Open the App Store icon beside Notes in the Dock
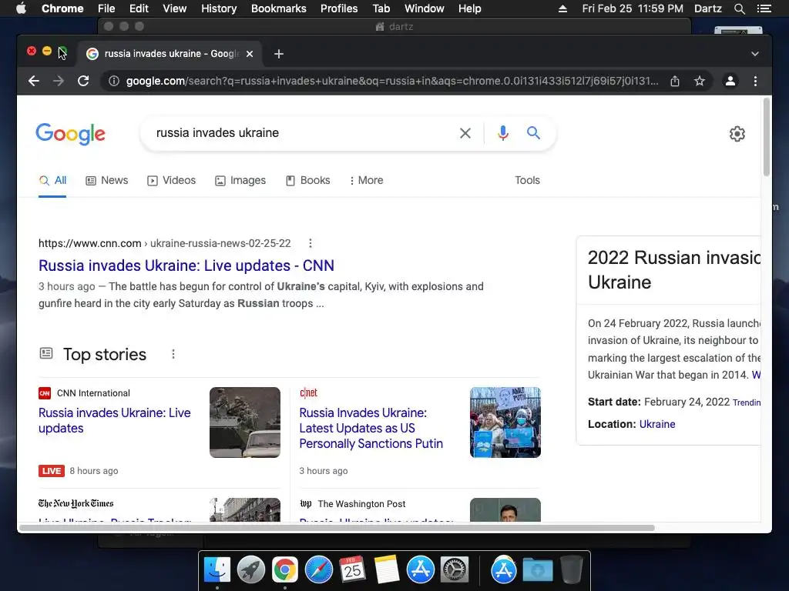 (420, 569)
